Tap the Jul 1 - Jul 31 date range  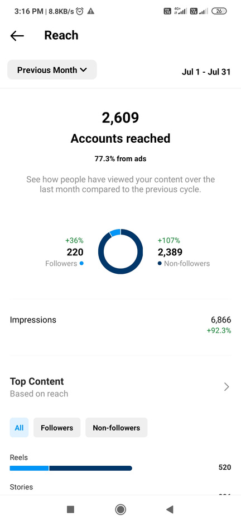206,72
